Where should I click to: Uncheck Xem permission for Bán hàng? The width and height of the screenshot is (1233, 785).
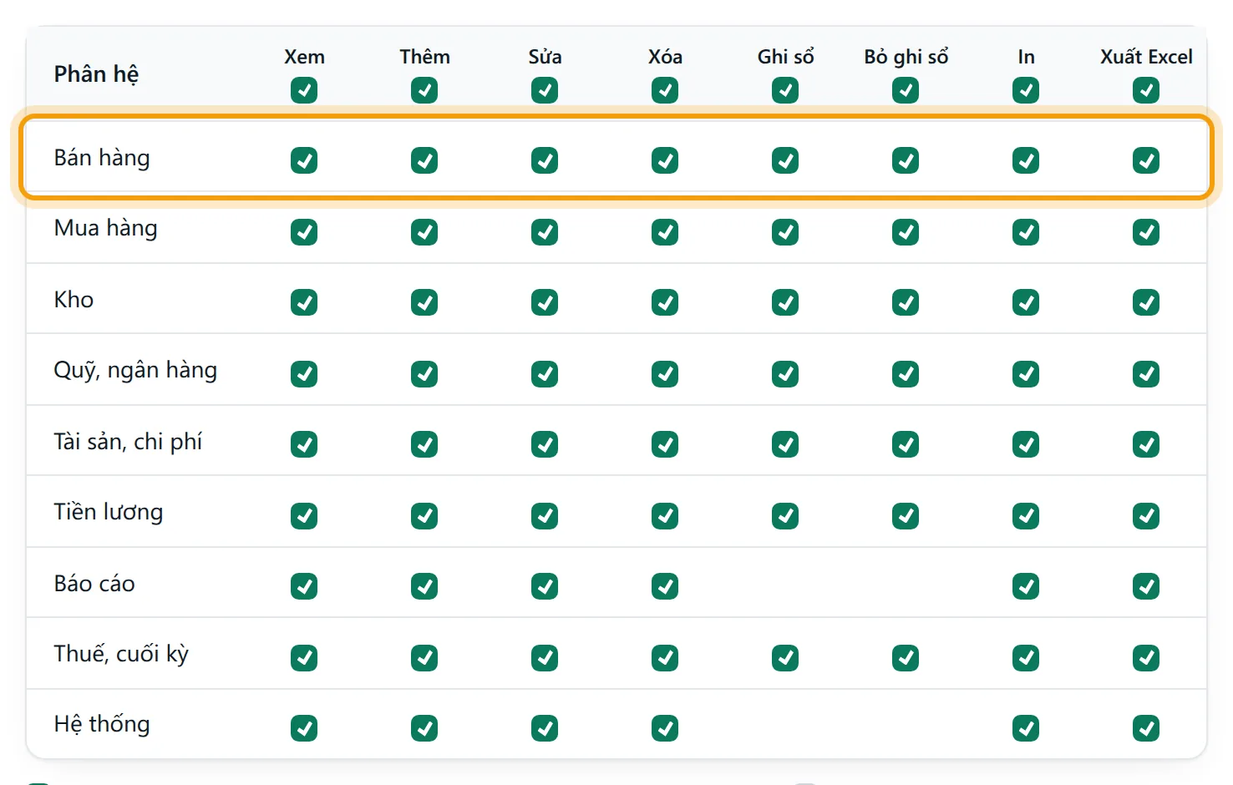coord(304,160)
